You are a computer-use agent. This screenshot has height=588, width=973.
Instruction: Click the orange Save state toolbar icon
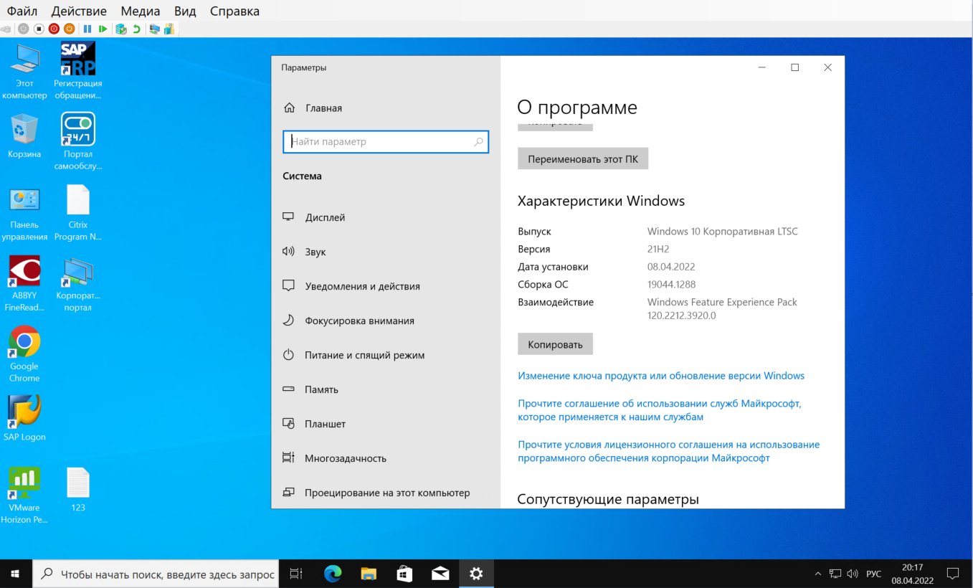pyautogui.click(x=69, y=29)
